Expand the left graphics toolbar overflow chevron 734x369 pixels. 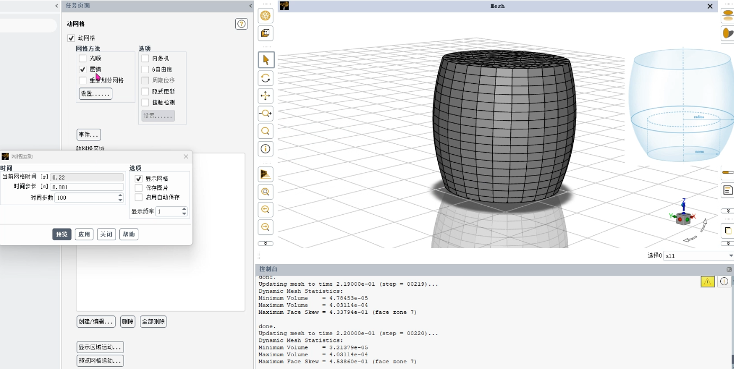tap(266, 243)
